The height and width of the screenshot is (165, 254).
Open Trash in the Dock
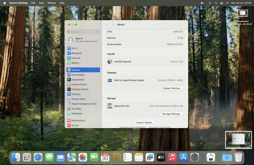pyautogui.click(x=238, y=157)
